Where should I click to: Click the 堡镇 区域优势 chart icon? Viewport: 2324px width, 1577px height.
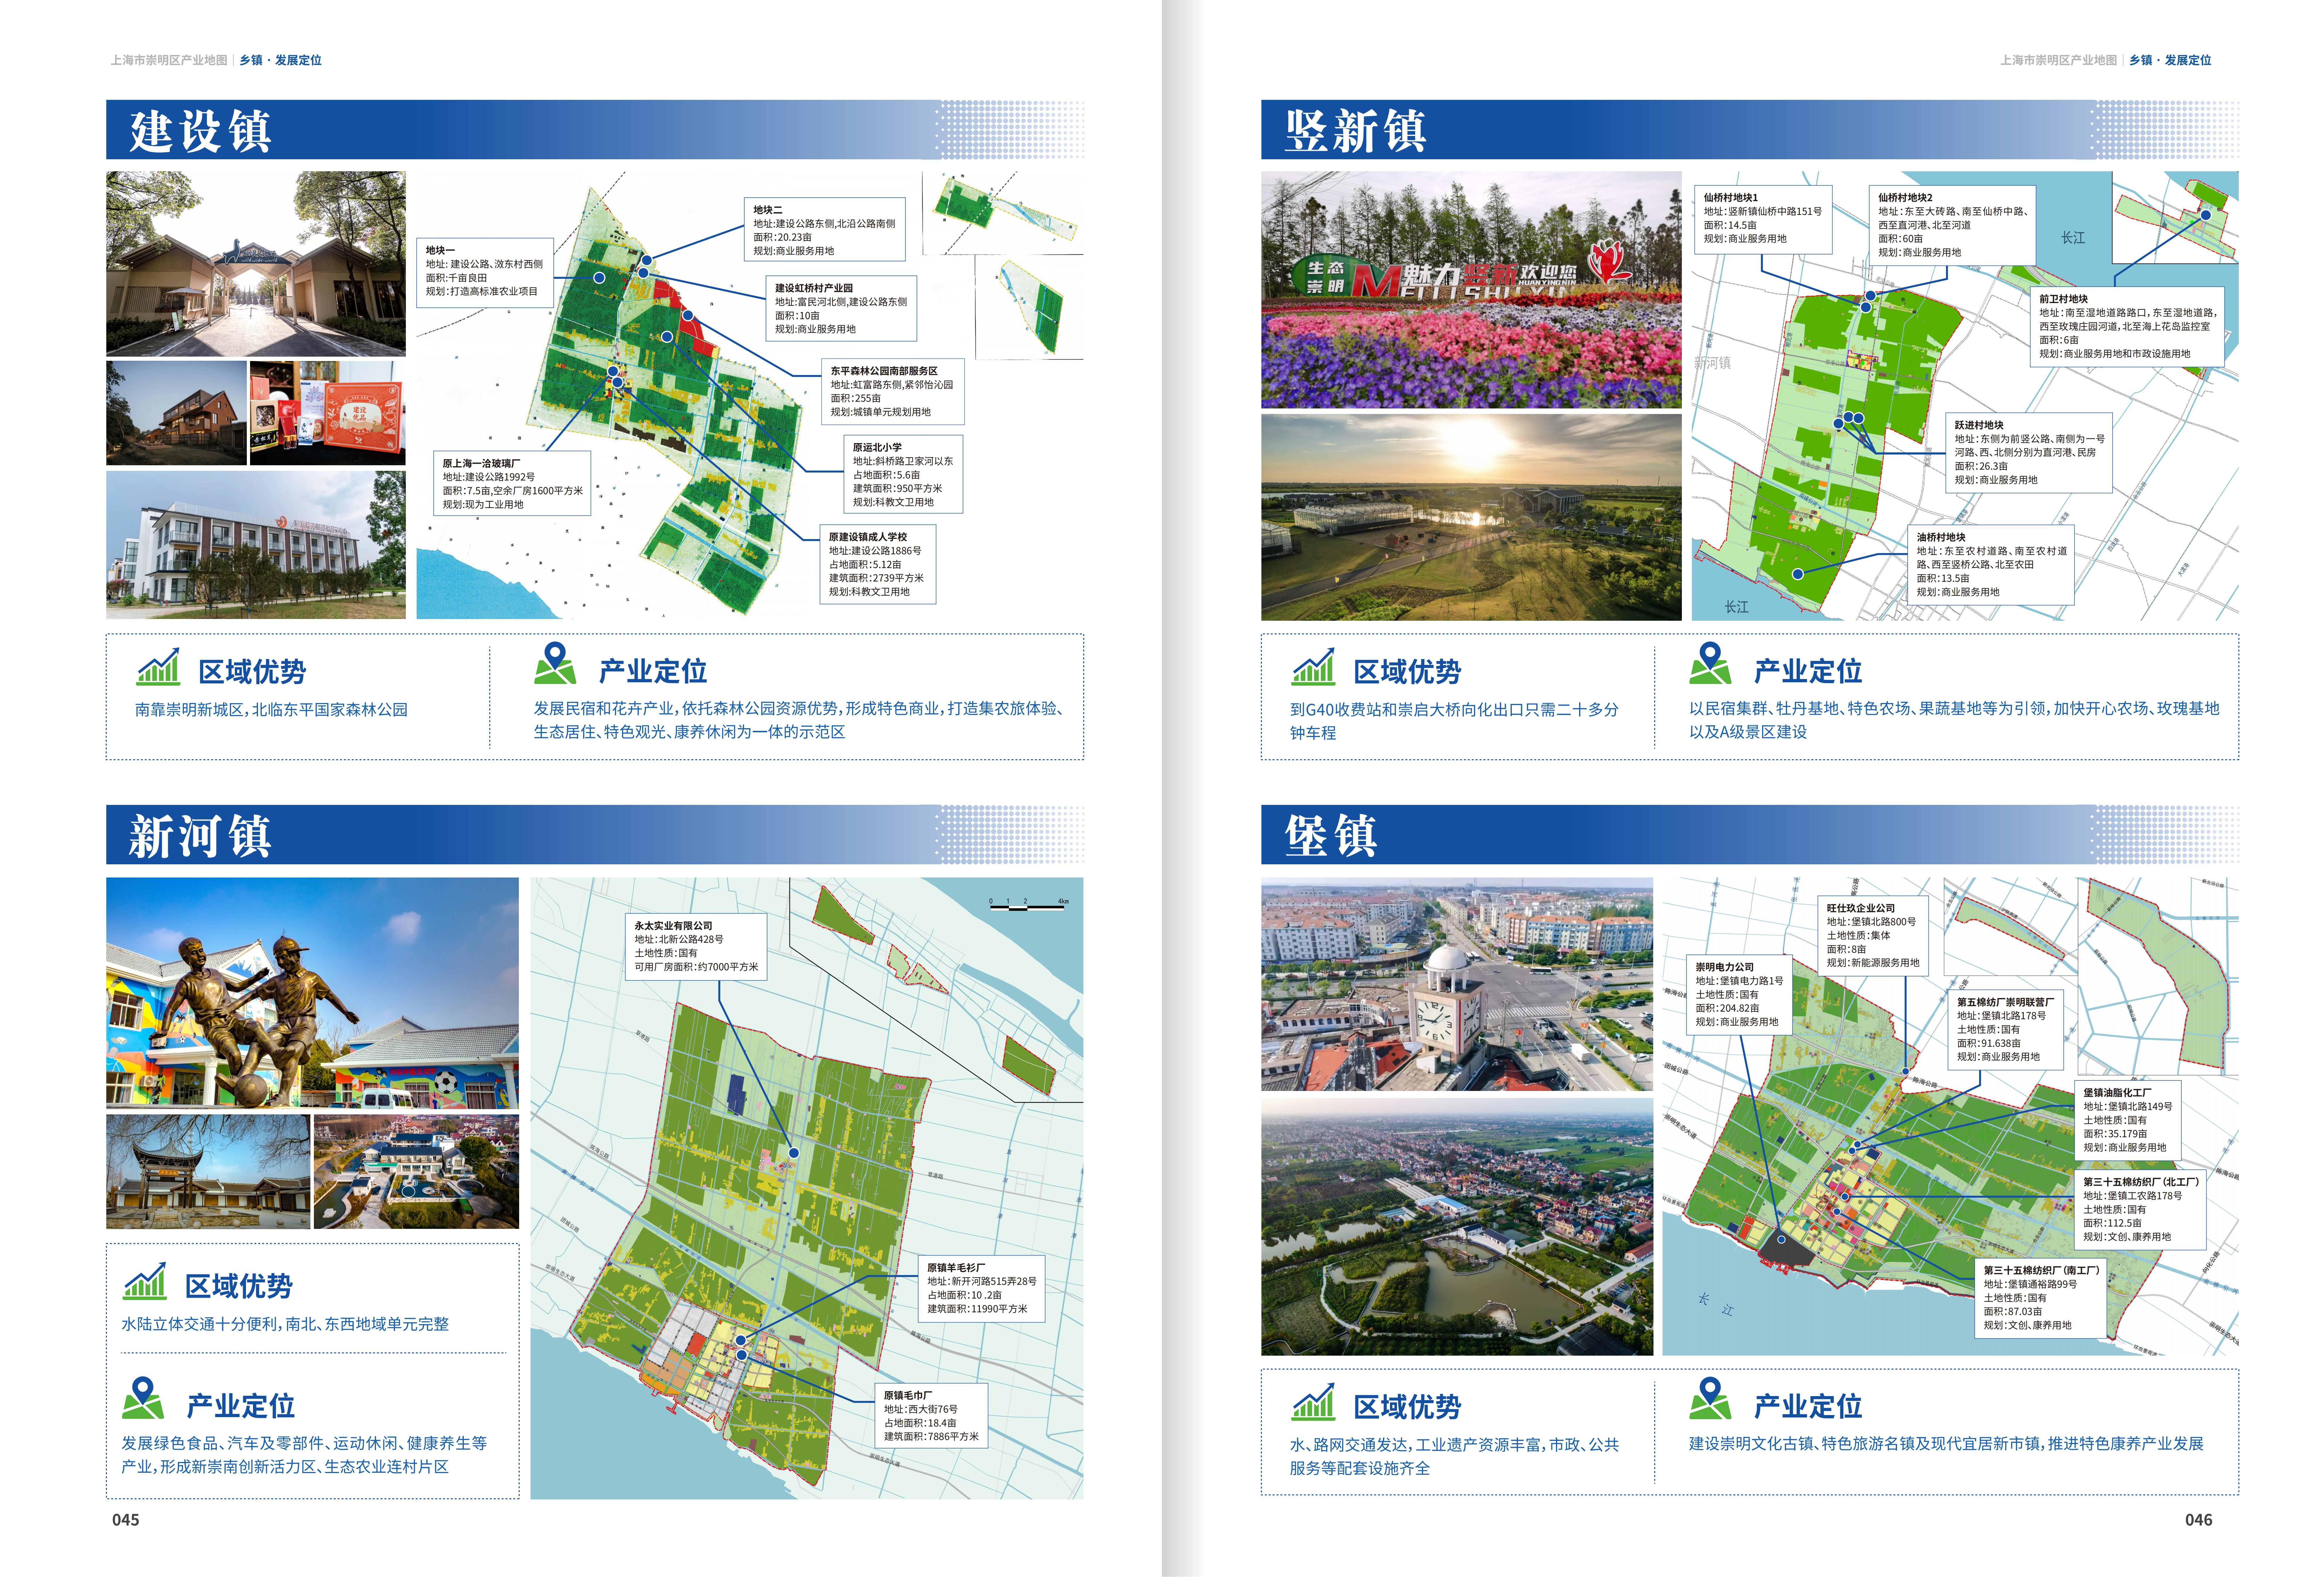tap(1313, 1402)
